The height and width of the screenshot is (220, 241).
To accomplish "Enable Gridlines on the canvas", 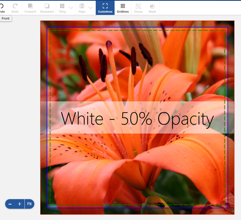I will (123, 8).
